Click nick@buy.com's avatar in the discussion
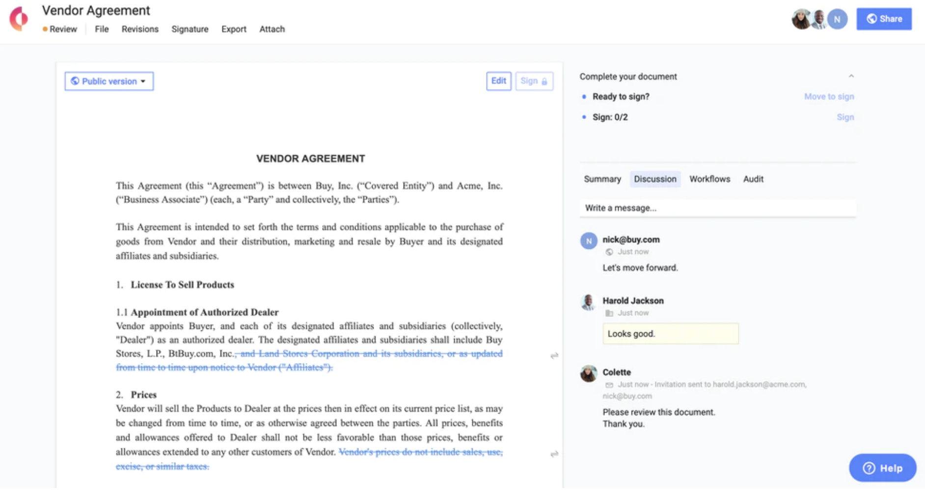This screenshot has height=491, width=925. click(x=589, y=241)
